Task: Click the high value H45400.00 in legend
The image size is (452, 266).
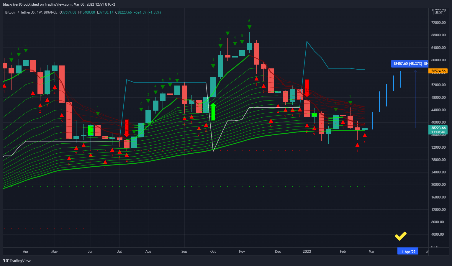Action: pyautogui.click(x=86, y=12)
